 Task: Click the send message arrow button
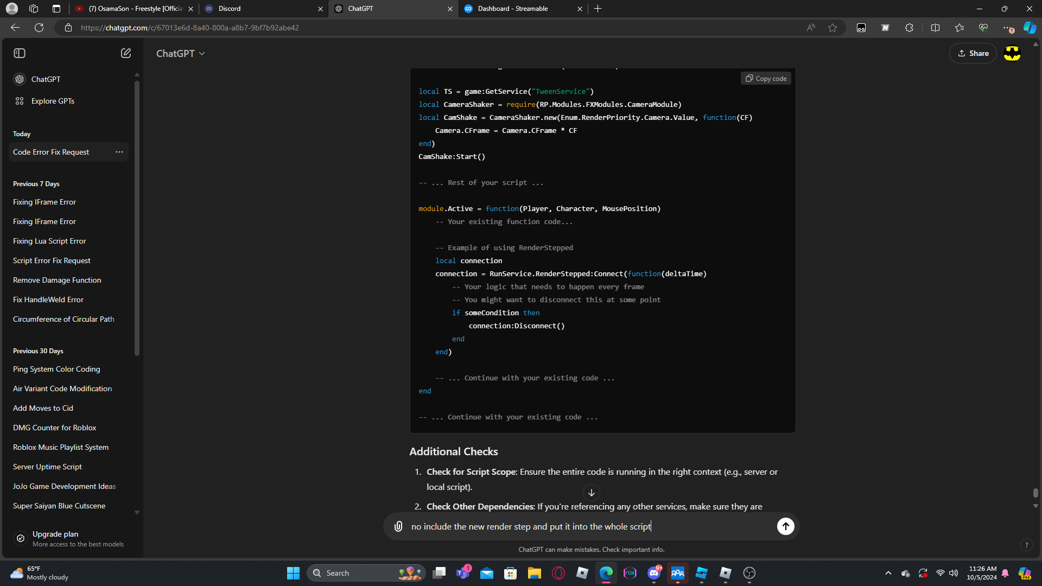click(785, 526)
